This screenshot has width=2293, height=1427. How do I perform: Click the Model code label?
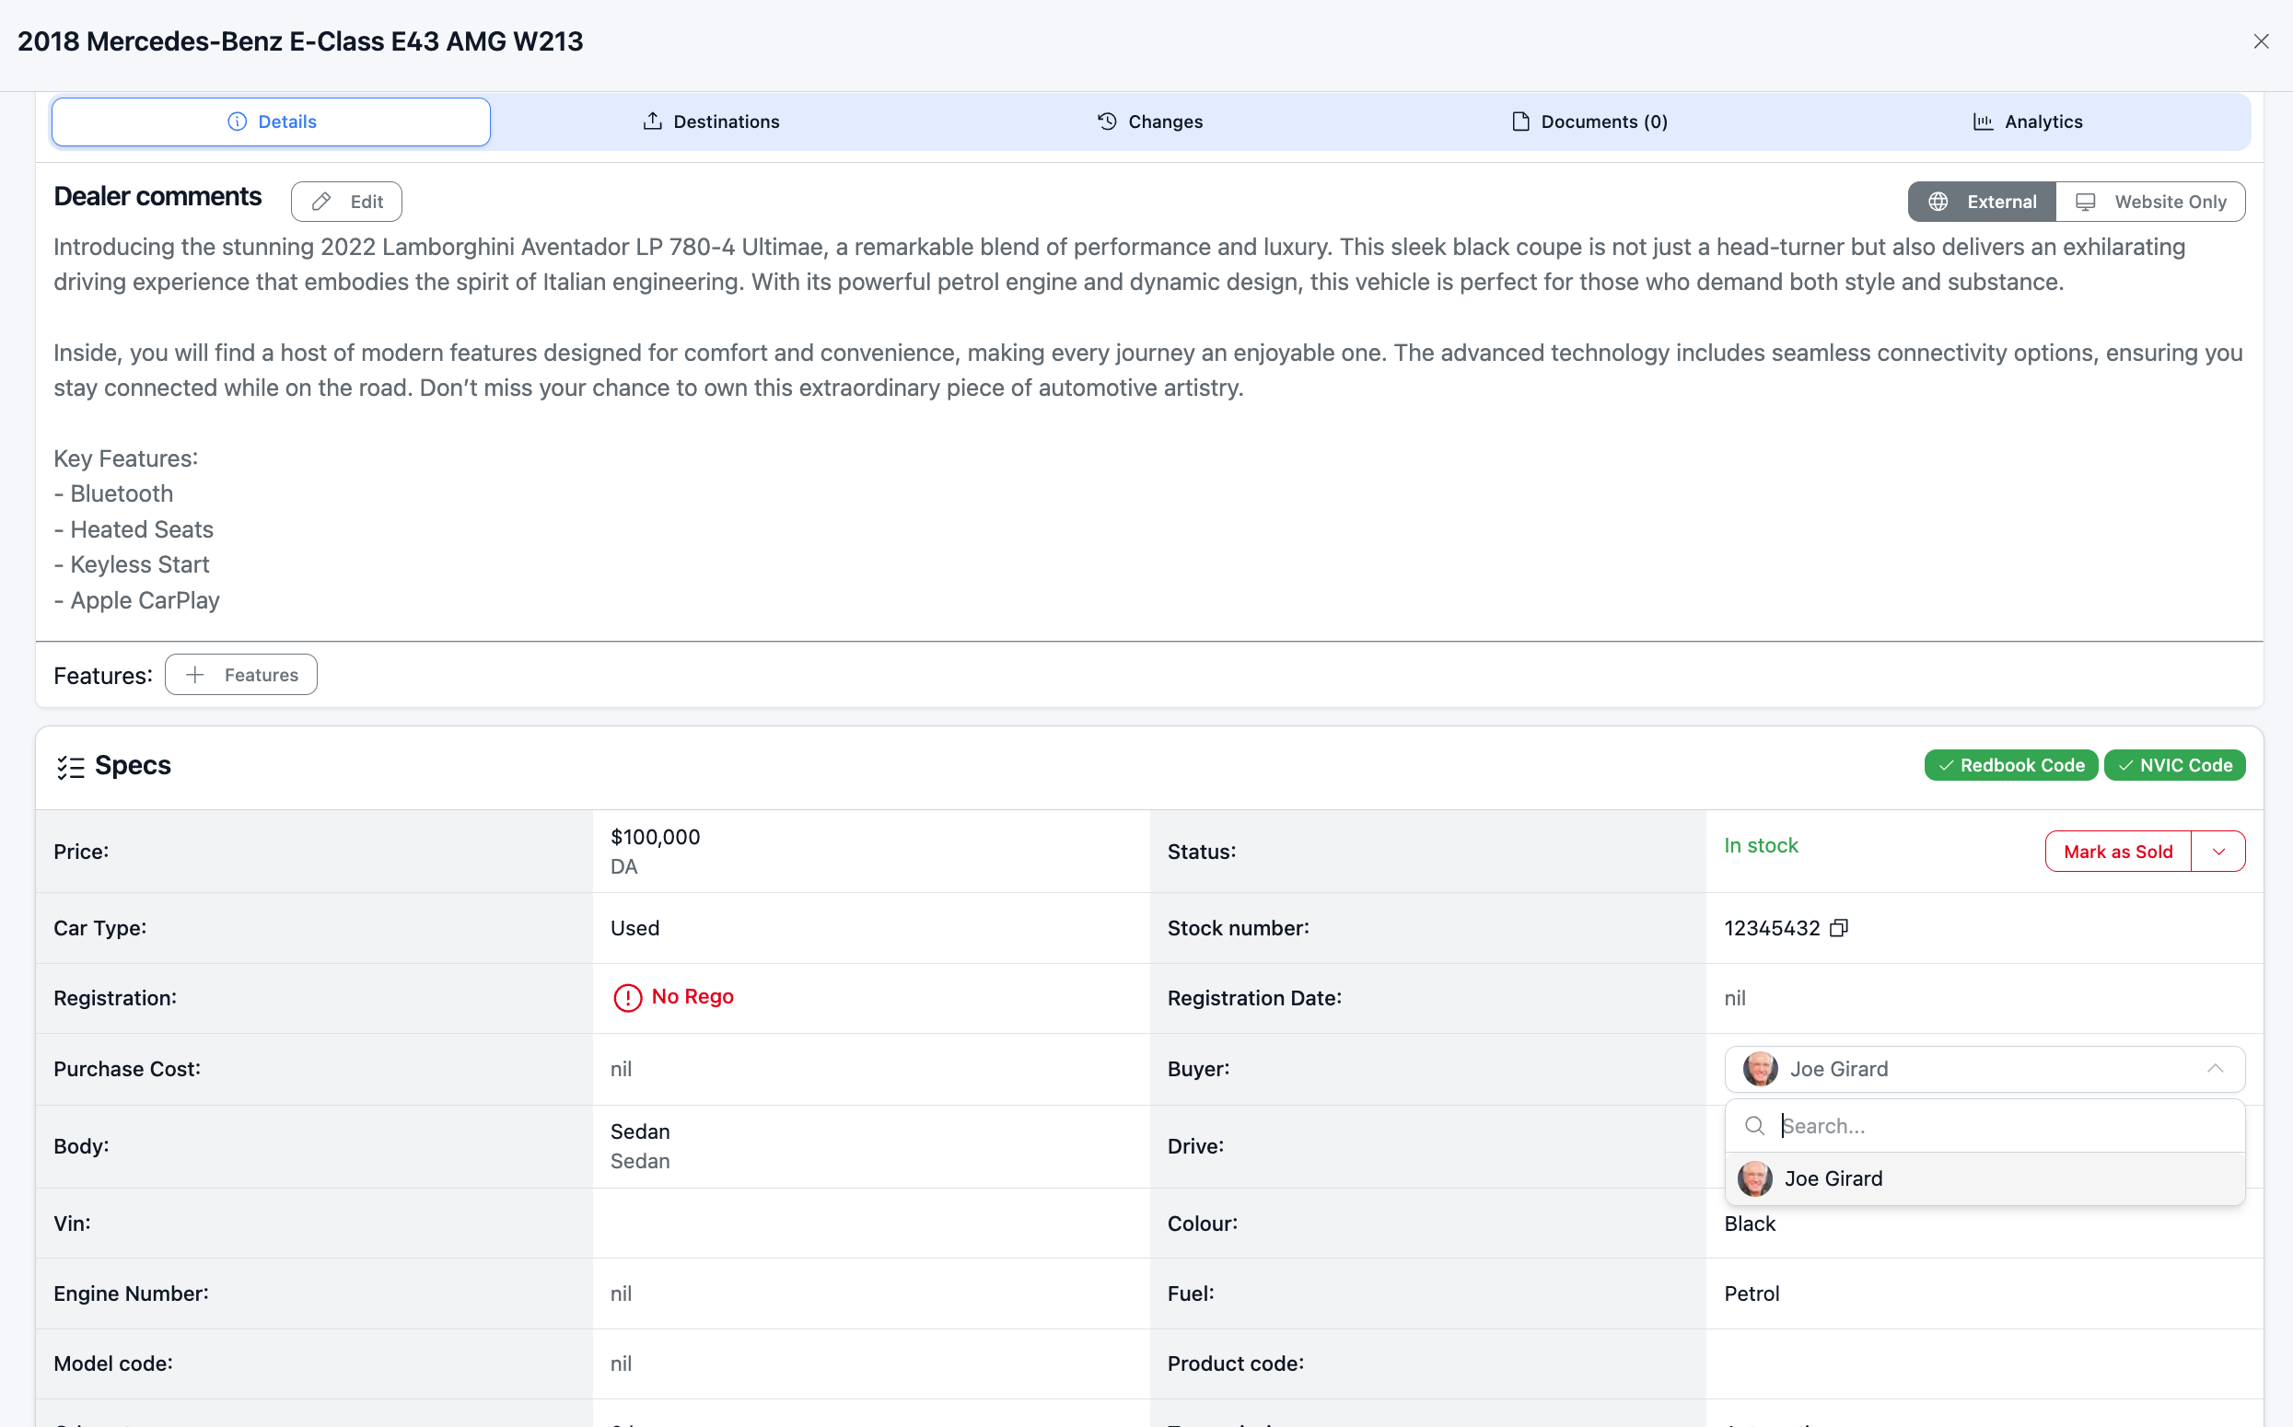click(113, 1363)
